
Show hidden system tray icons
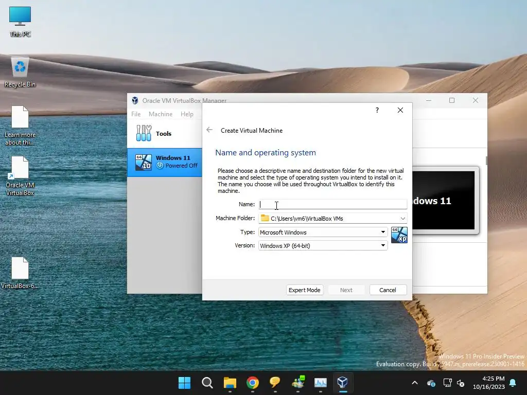coord(415,383)
